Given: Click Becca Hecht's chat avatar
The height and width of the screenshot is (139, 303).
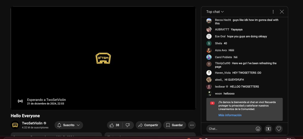Looking at the screenshot, I should [209, 21].
